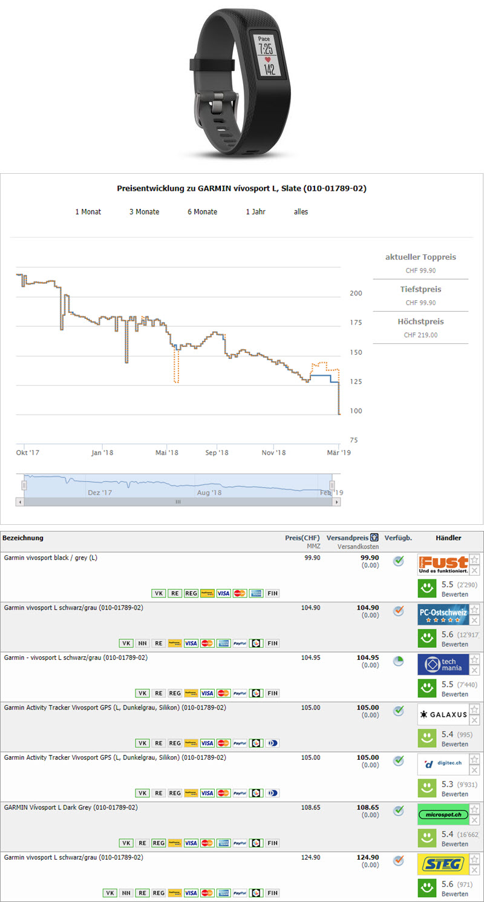Viewport: 484px width, 902px height.
Task: Click the PayPal icon in PC-Ostschweiz row
Action: [x=240, y=643]
